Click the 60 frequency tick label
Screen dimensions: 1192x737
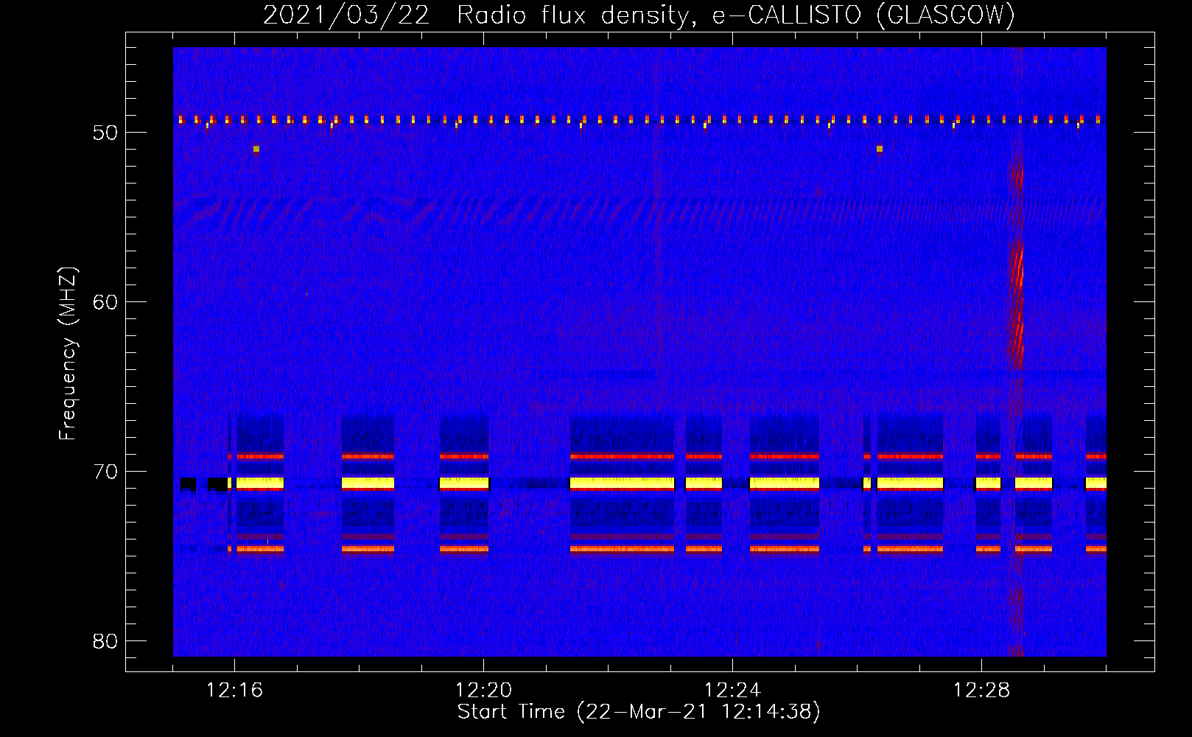coord(105,302)
